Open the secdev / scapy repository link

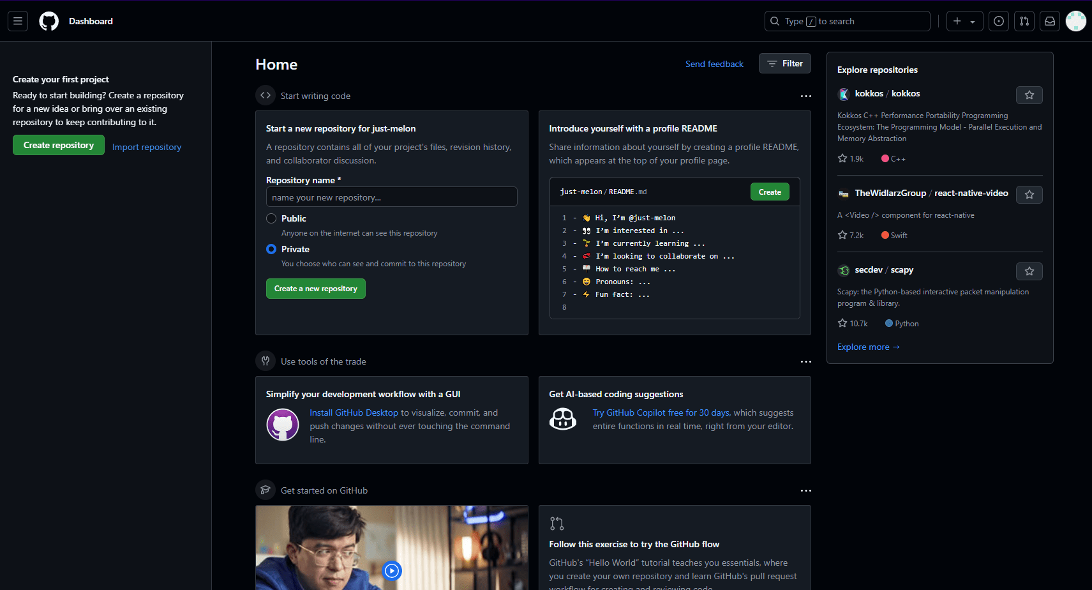click(884, 269)
